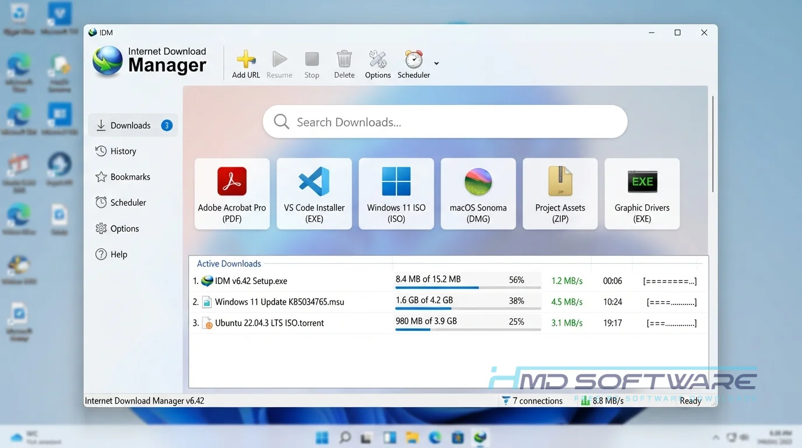
Task: Click the 25% progress bar
Action: tap(468, 330)
